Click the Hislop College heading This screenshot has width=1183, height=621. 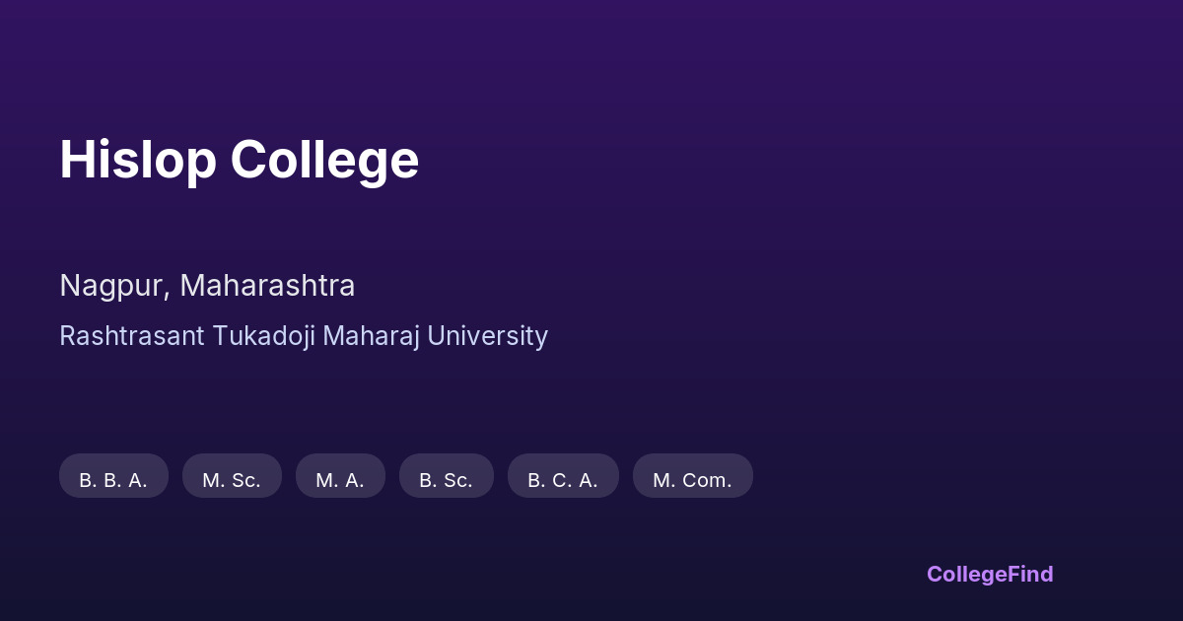239,160
